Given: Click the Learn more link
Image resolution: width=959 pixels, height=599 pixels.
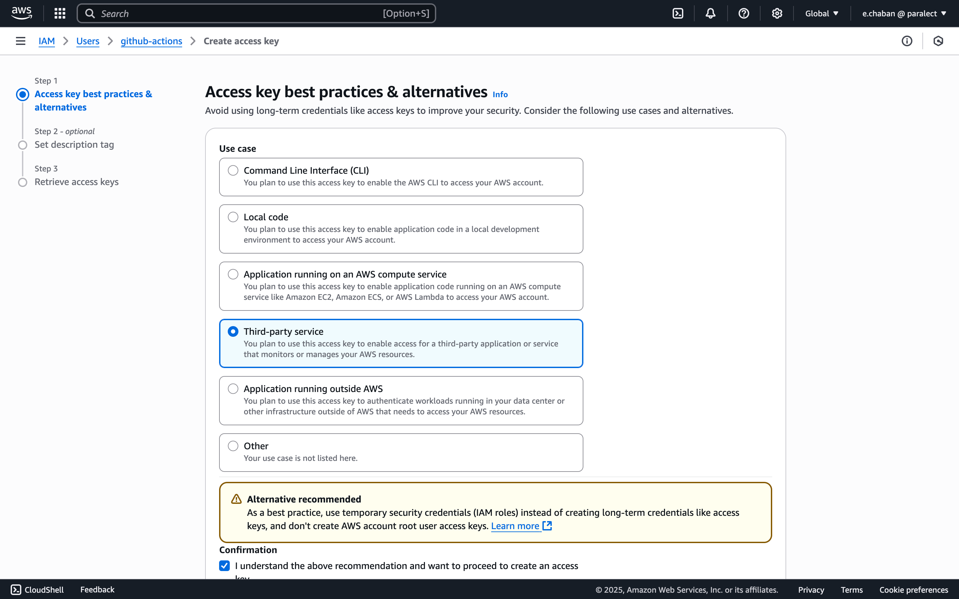Looking at the screenshot, I should click(x=515, y=526).
